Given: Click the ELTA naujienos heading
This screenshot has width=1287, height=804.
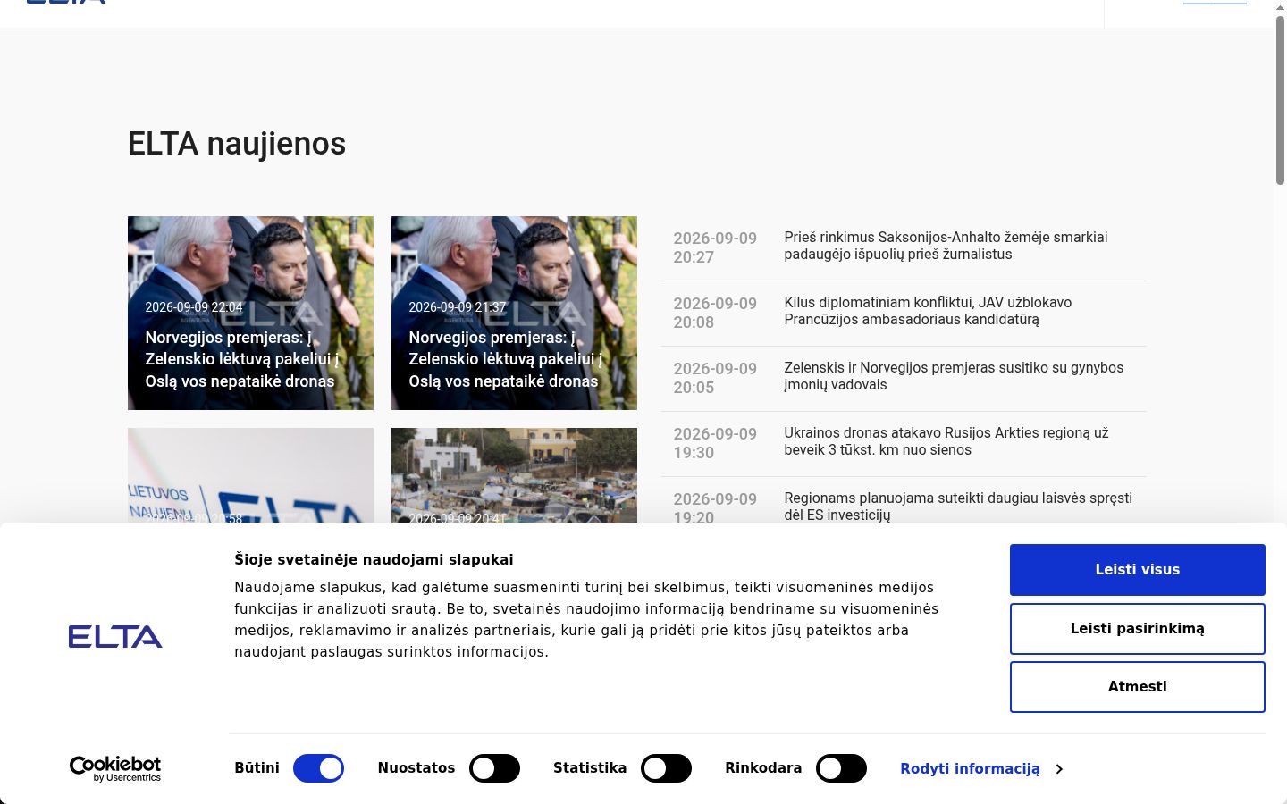Looking at the screenshot, I should tap(237, 144).
